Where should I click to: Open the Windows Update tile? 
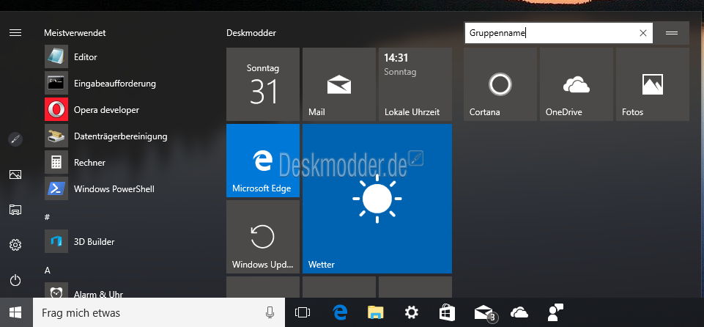(263, 237)
